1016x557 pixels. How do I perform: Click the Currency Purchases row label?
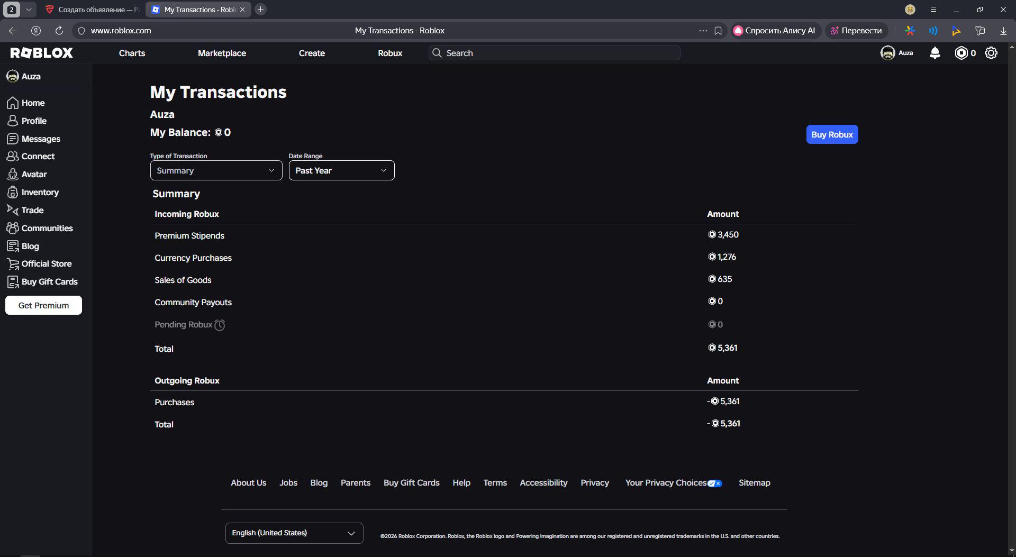point(193,258)
